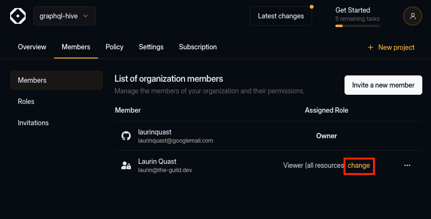431x219 pixels.
Task: Click the plus icon beside New project
Action: (371, 47)
